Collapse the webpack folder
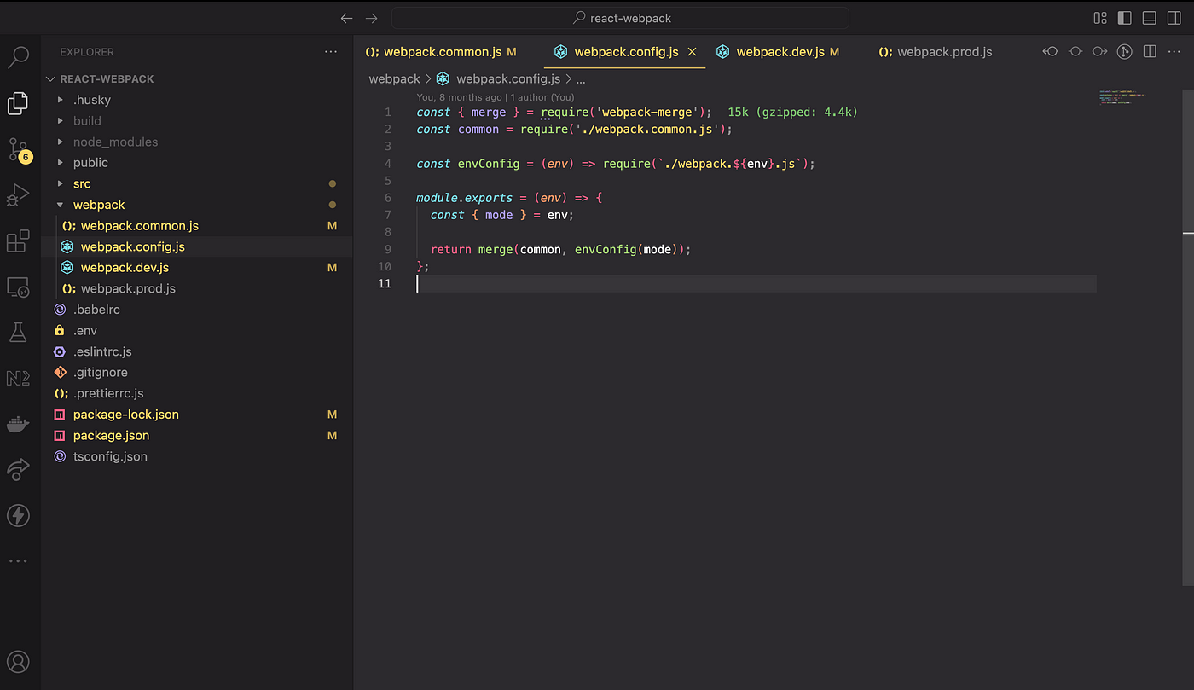Viewport: 1194px width, 690px height. pyautogui.click(x=197, y=205)
